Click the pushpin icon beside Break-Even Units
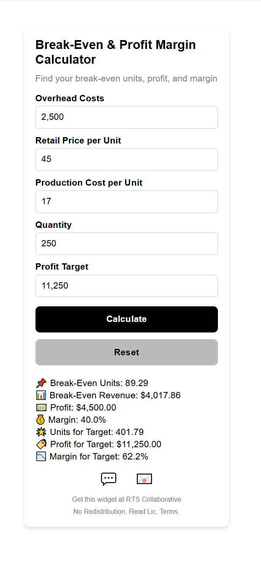This screenshot has width=261, height=562. point(42,383)
